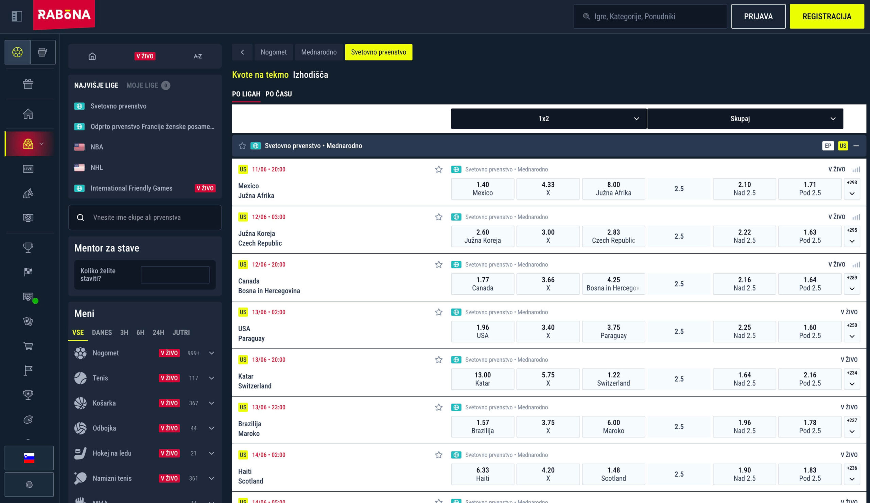Open the gift promotions icon in the left rail
Viewport: 870px width, 503px height.
28,84
